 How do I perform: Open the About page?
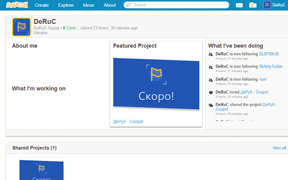pos(110,5)
